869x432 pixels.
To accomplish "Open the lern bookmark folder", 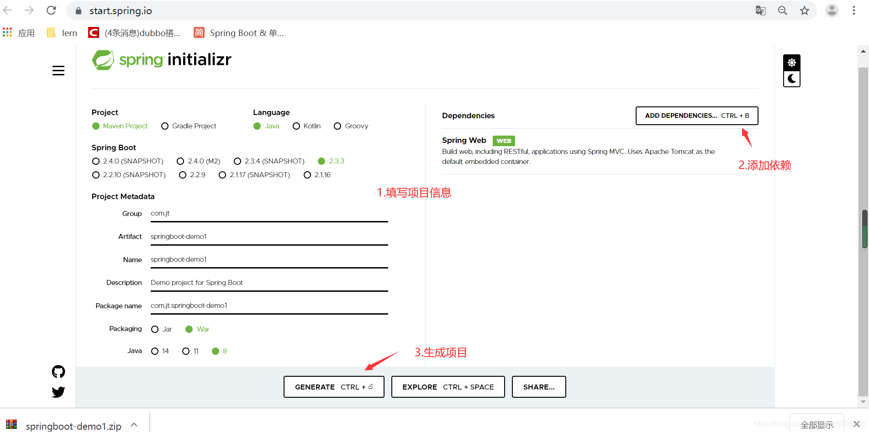I will (62, 33).
